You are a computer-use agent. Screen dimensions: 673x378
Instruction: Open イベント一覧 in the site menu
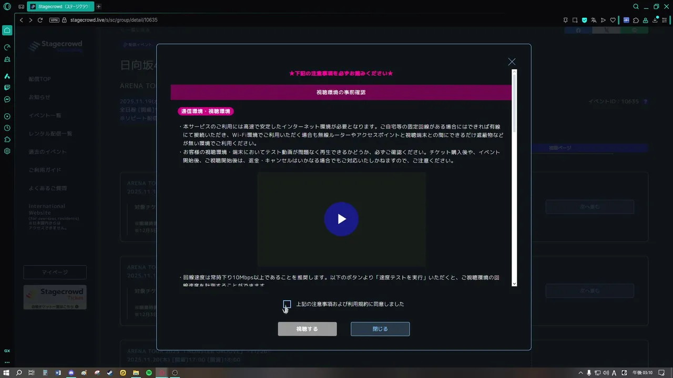click(45, 115)
